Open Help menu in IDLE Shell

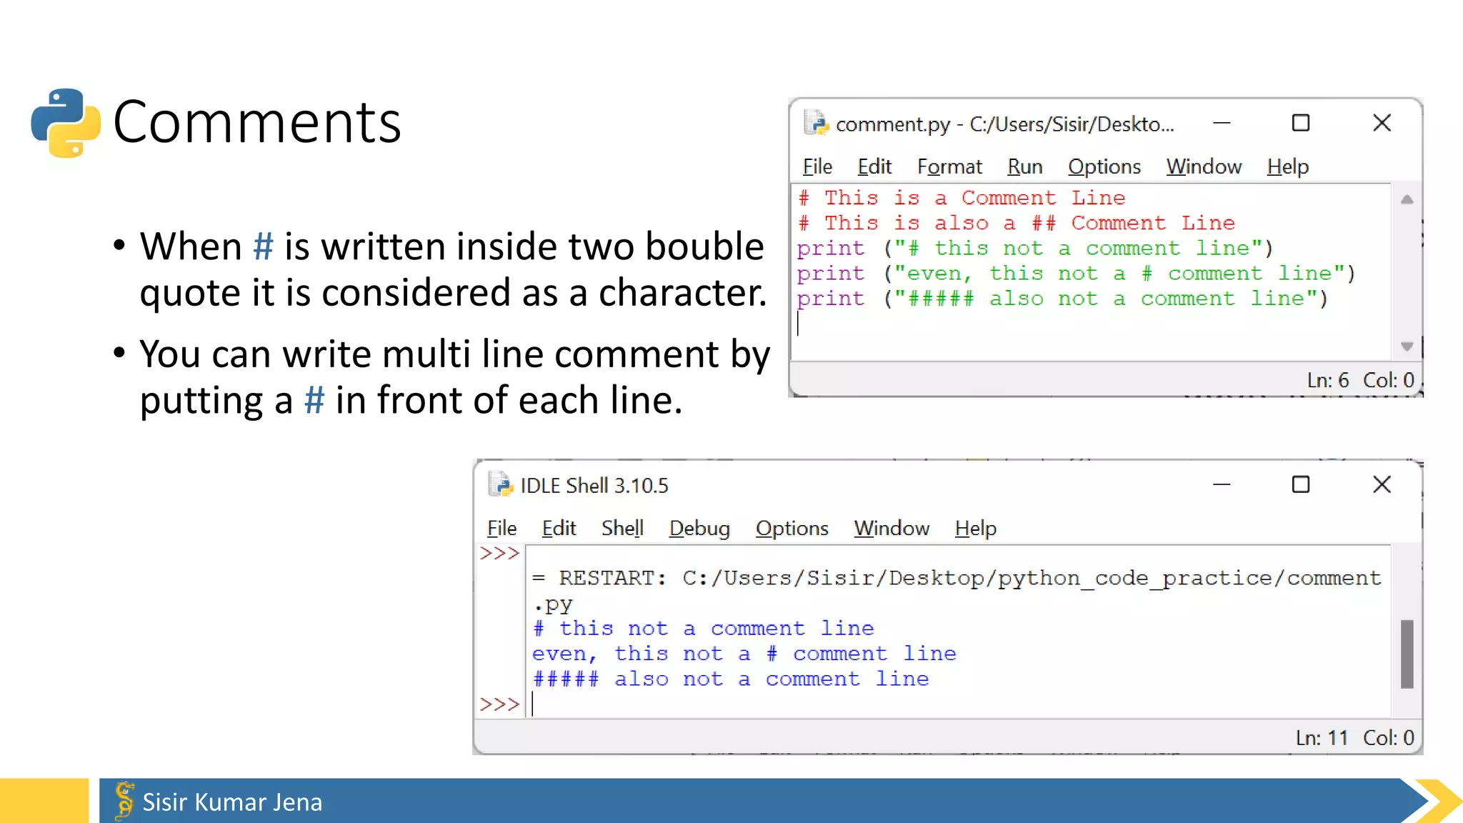(x=976, y=528)
